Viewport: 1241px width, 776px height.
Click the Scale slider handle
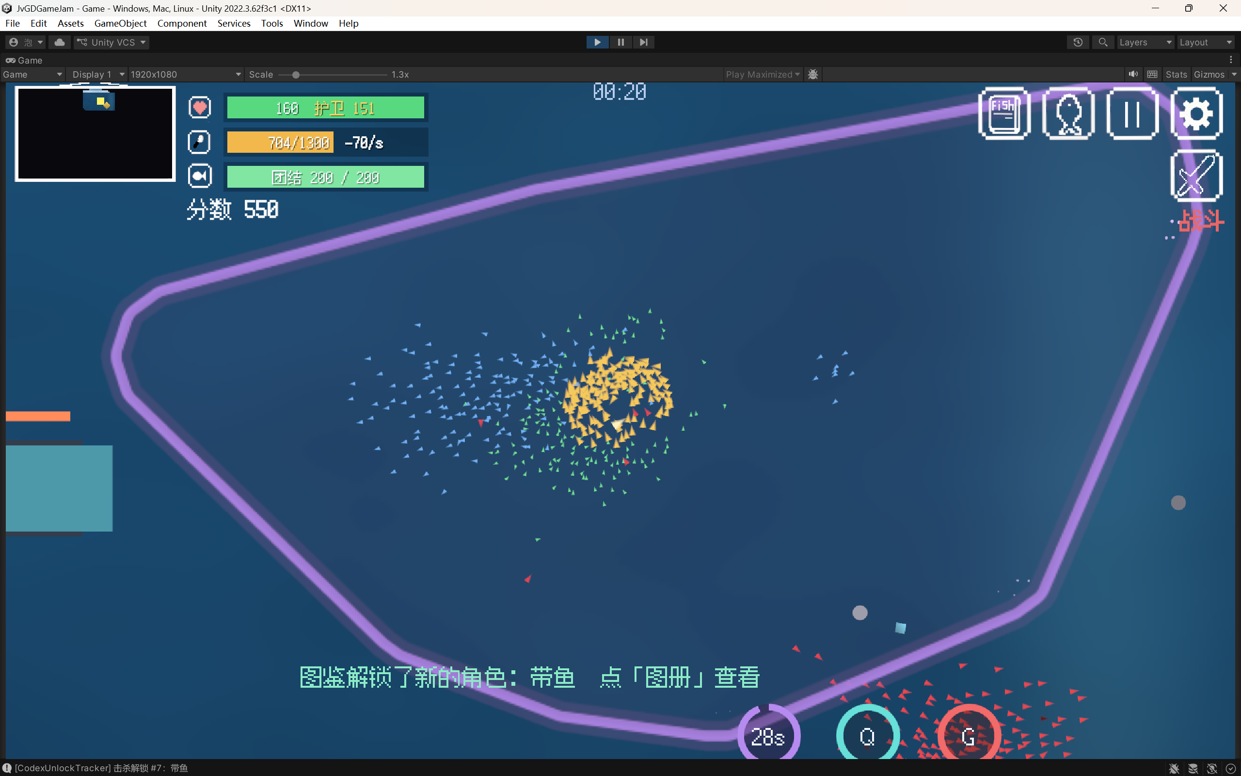click(296, 75)
